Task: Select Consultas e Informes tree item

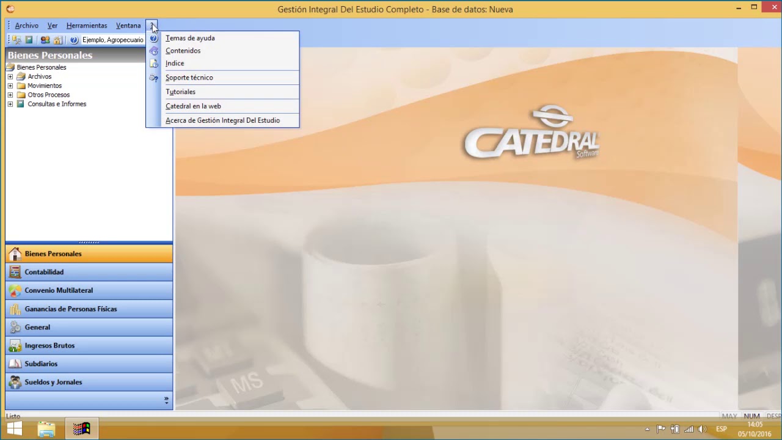Action: 57,105
